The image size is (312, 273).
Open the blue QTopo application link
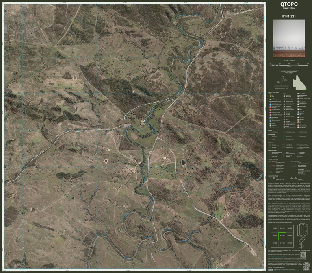(277, 256)
